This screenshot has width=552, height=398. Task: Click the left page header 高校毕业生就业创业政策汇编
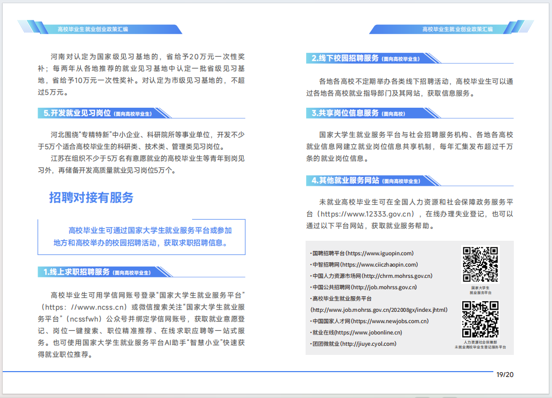pyautogui.click(x=93, y=29)
